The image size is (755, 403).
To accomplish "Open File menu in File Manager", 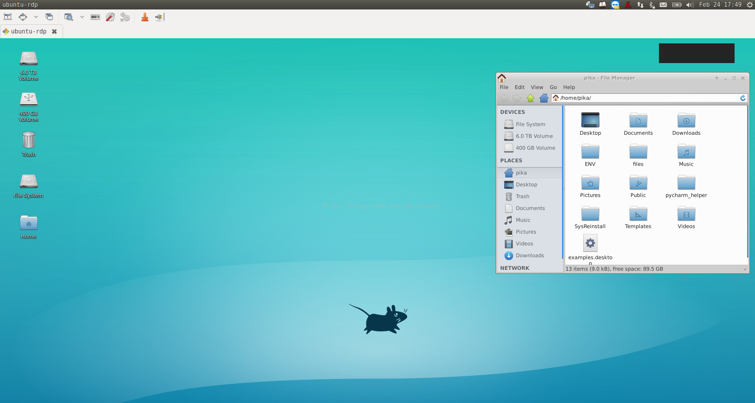I will [x=504, y=87].
